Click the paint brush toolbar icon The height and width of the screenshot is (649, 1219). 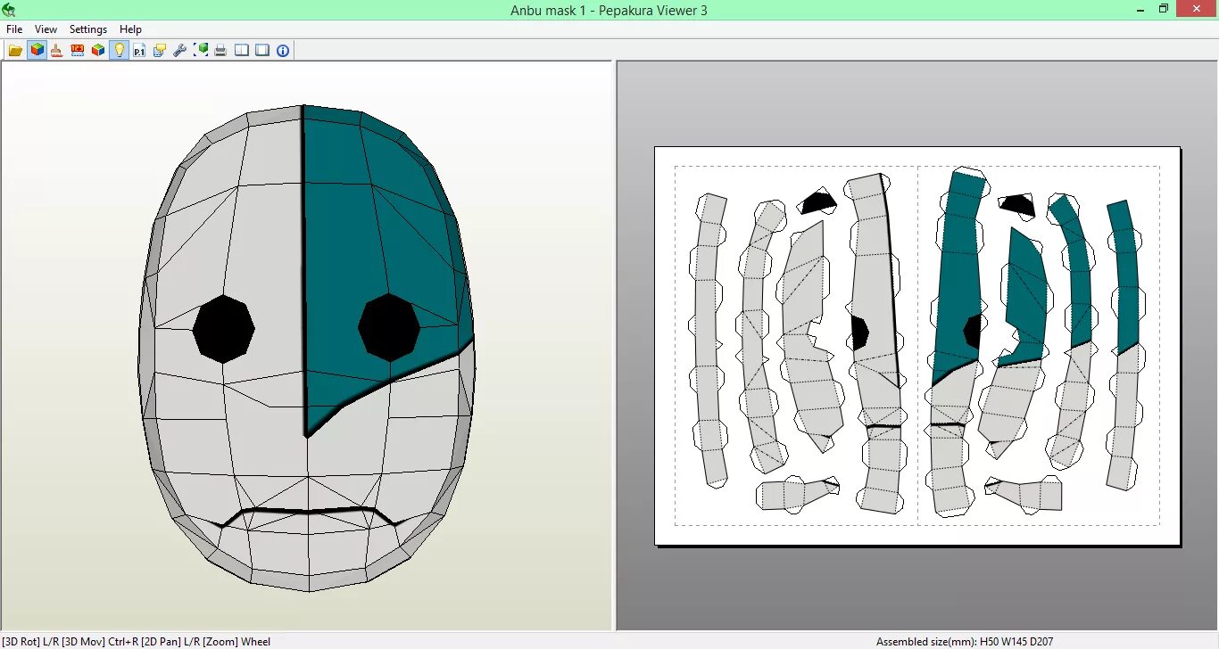(x=56, y=51)
